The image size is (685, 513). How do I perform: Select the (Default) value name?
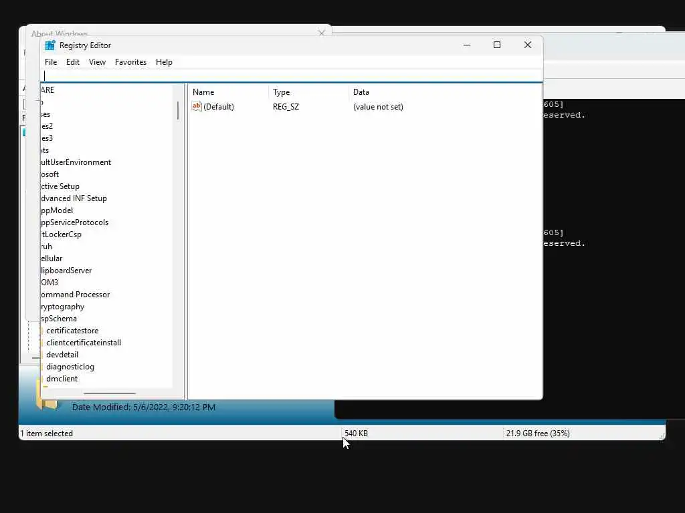[x=219, y=107]
